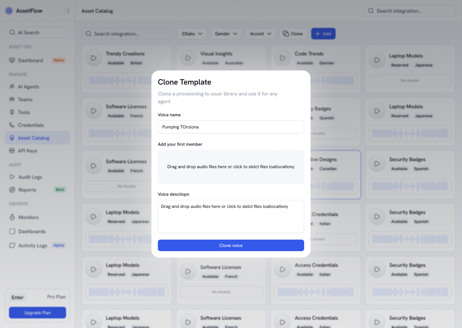Viewport: 462px width, 328px height.
Task: Click the Monitors icon
Action: coord(12,217)
